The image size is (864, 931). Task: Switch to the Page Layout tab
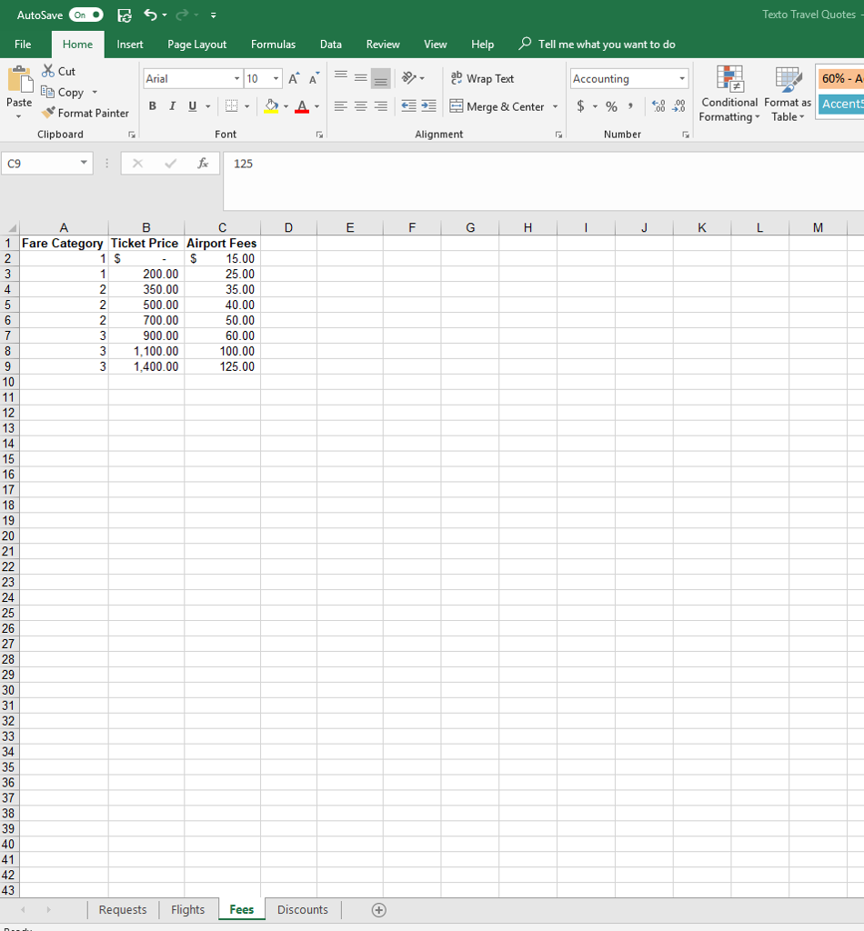point(196,45)
